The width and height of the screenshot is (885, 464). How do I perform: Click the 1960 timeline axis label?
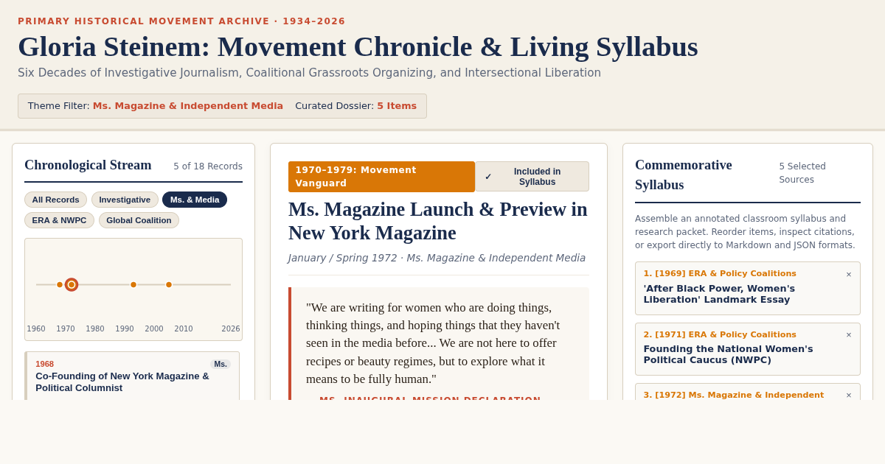(36, 329)
